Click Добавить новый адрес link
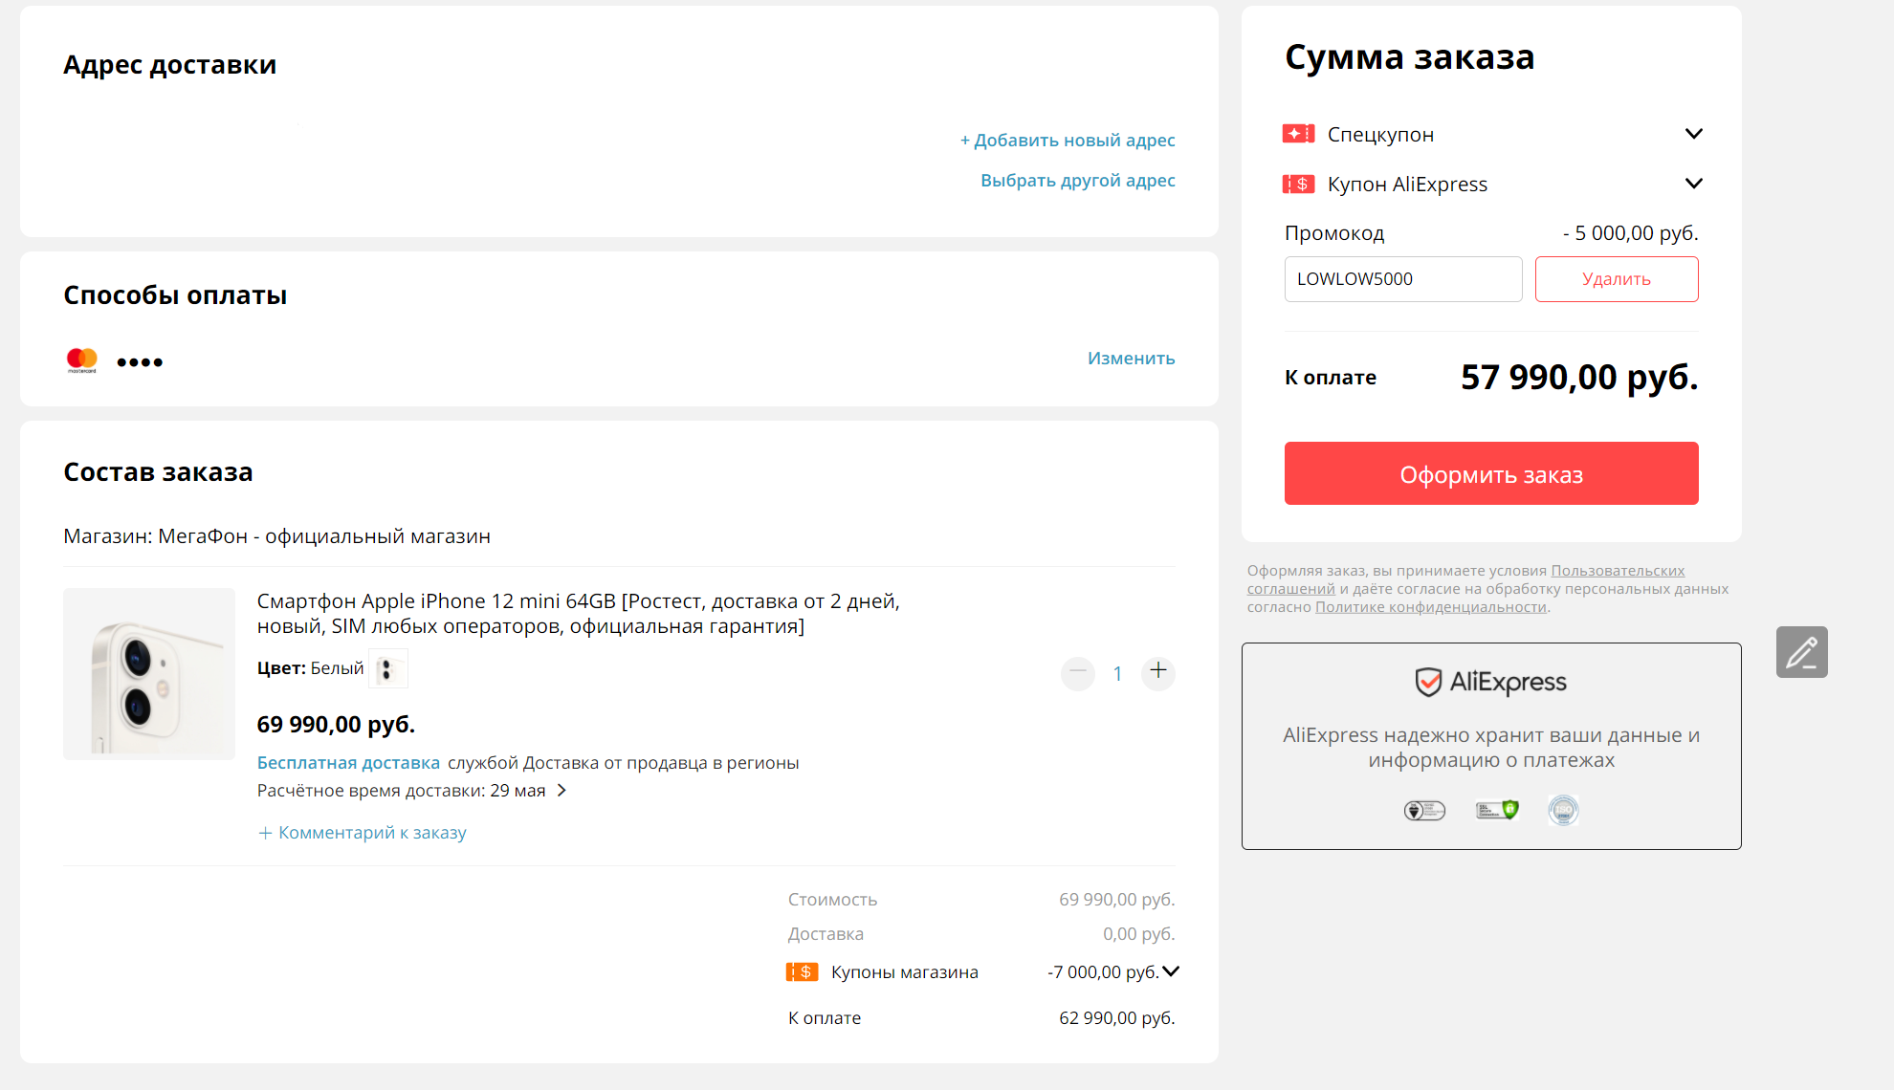 coord(1068,141)
